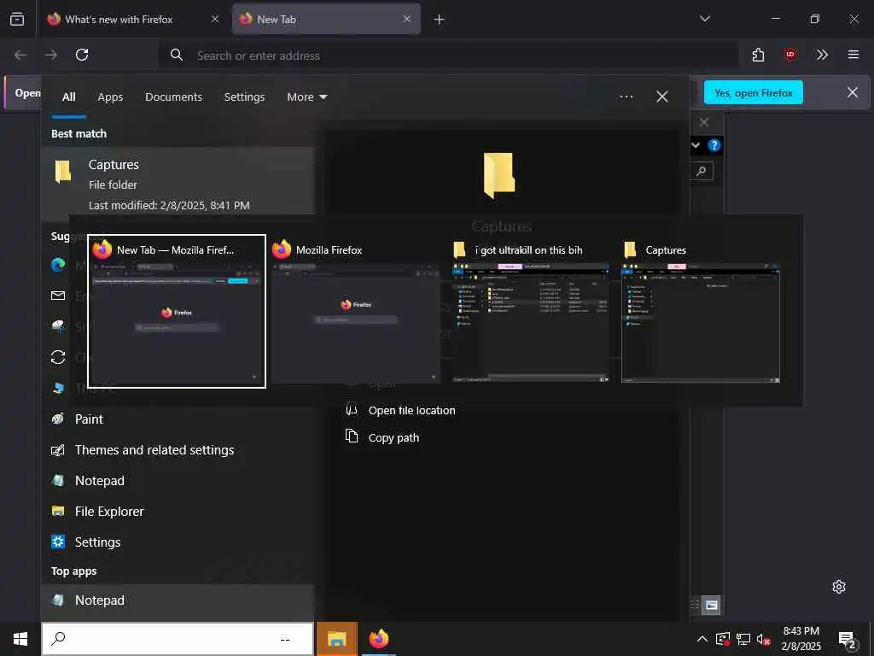
Task: Expand the more tools overflow chevrons
Action: point(822,55)
